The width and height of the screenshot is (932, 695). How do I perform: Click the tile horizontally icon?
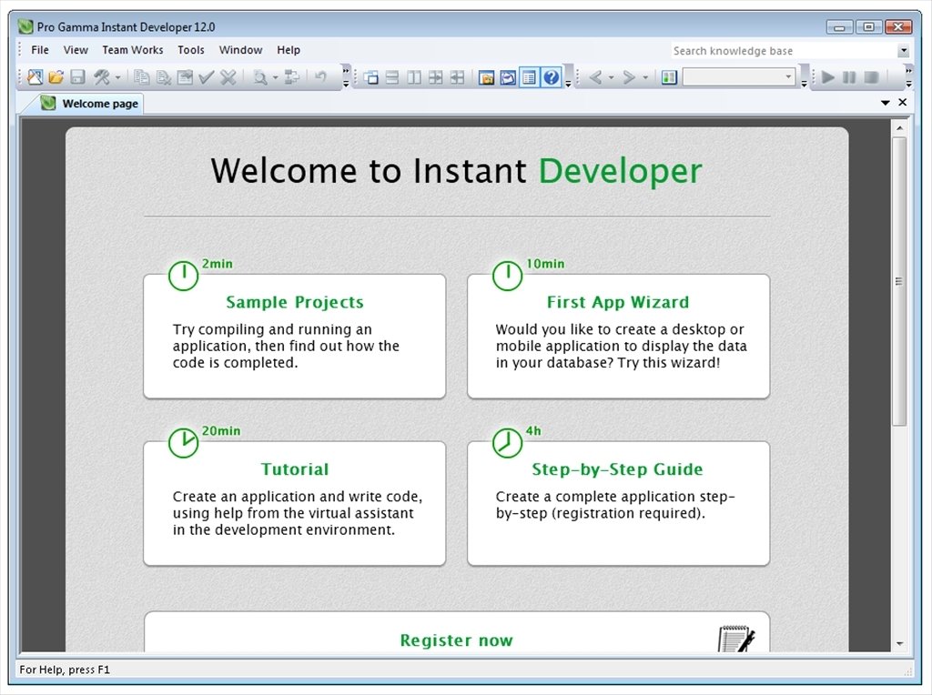click(392, 78)
